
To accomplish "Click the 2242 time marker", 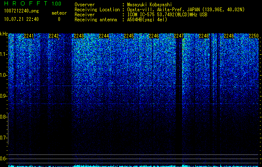I will tap(54, 36).
